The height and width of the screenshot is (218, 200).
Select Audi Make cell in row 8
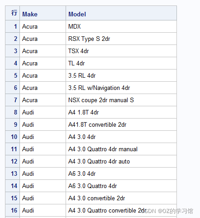43,112
